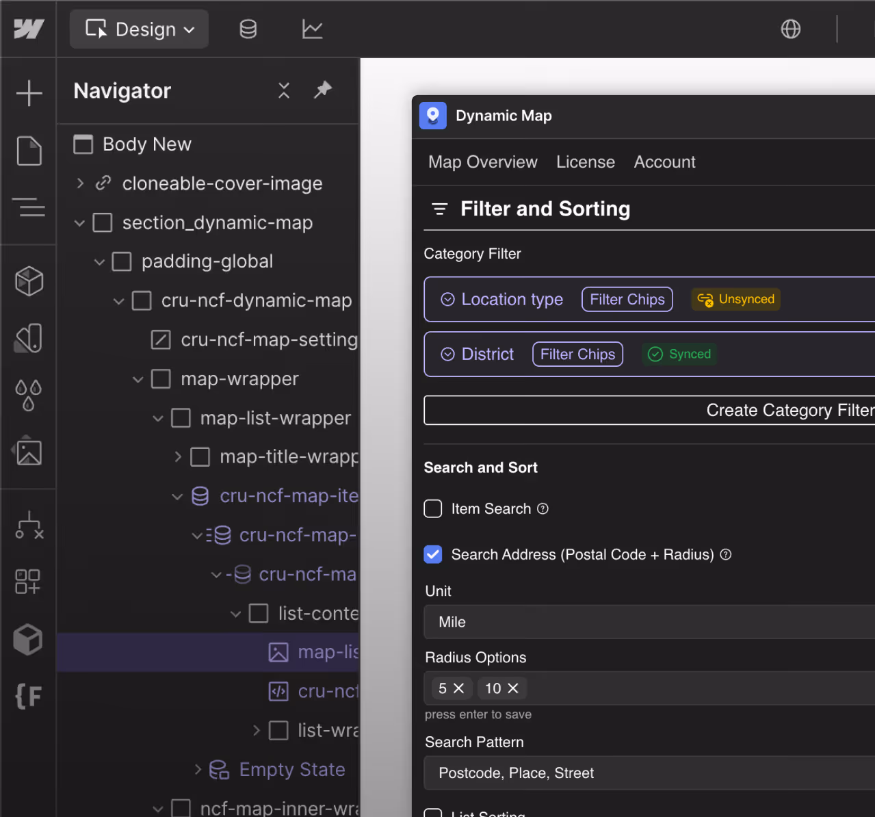
Task: Remove the 10 radius option chip
Action: pyautogui.click(x=513, y=688)
